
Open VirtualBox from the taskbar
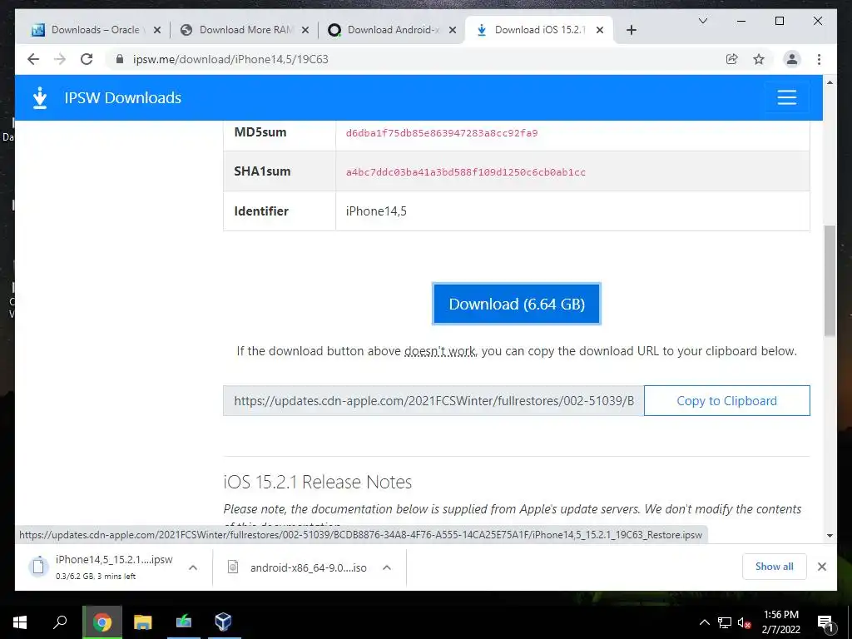(223, 622)
